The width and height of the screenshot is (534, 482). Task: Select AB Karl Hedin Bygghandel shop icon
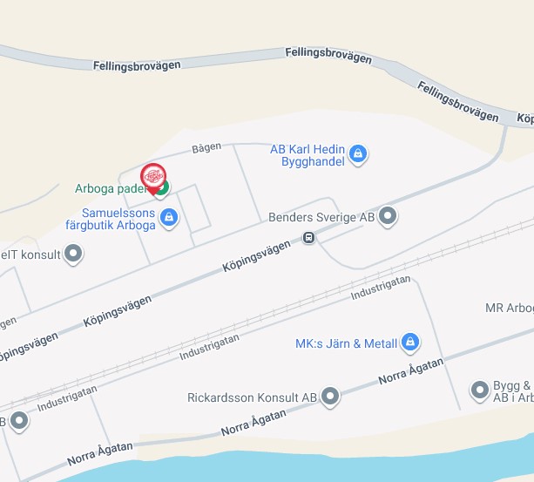(358, 154)
